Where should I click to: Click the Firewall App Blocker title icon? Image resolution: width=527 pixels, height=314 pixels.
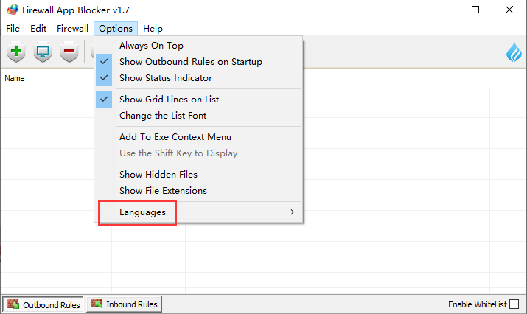coord(13,10)
